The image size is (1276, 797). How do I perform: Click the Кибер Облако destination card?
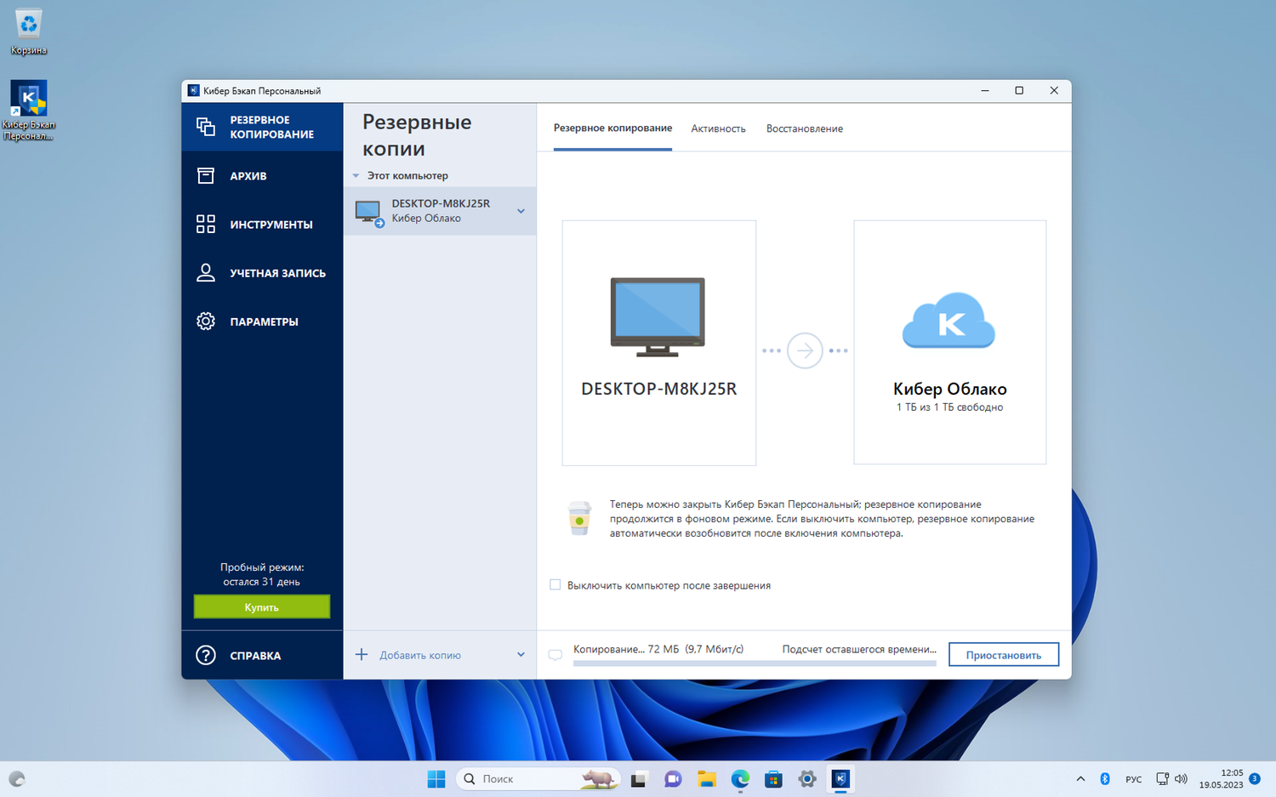pyautogui.click(x=950, y=343)
